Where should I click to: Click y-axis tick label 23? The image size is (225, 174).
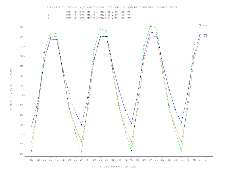(x=22, y=144)
